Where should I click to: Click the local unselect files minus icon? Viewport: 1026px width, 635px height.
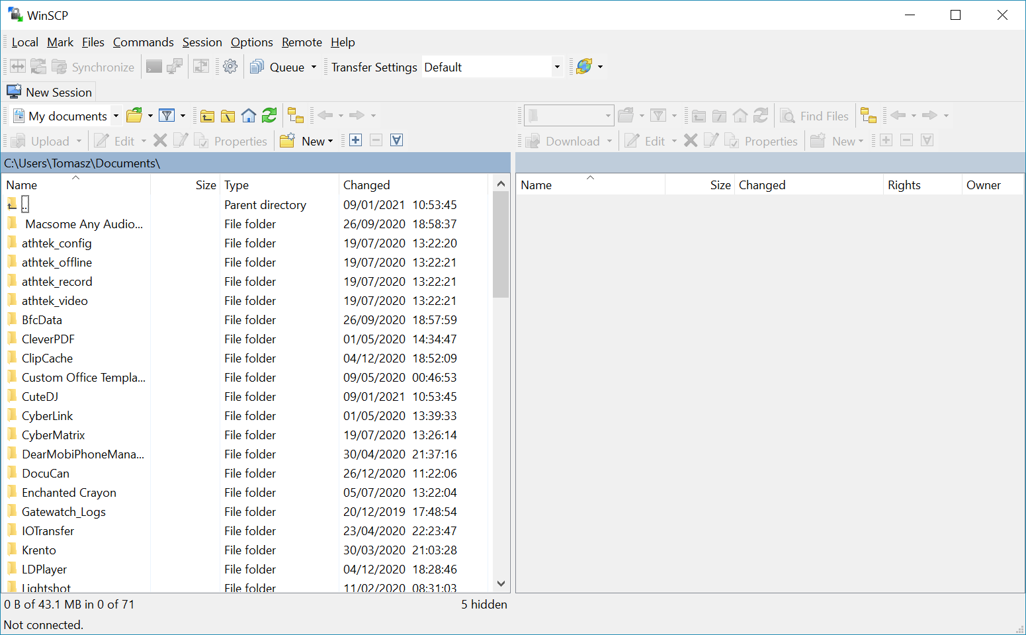(376, 140)
